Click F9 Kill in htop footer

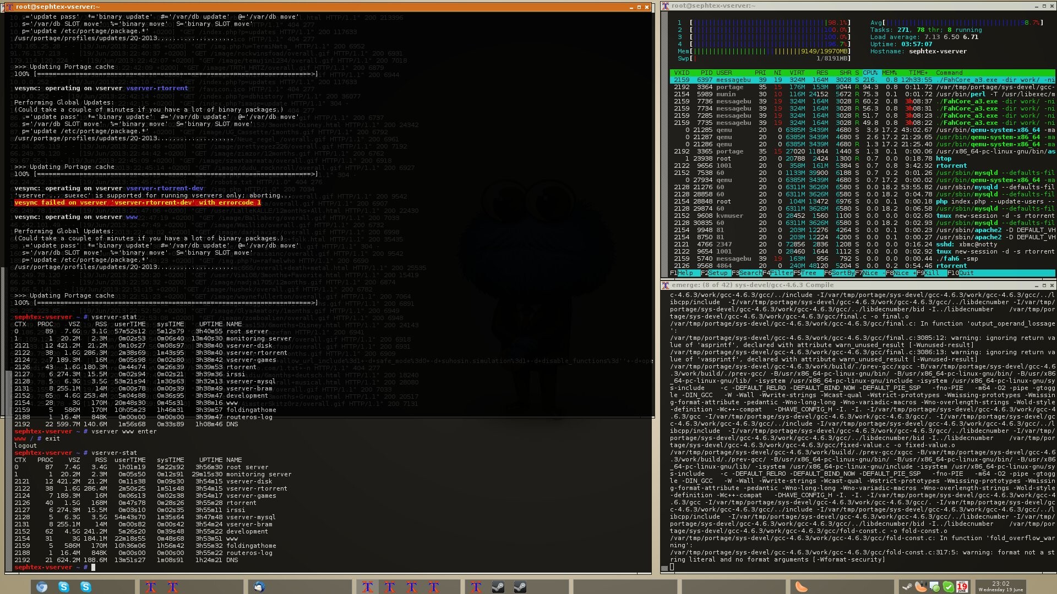931,273
